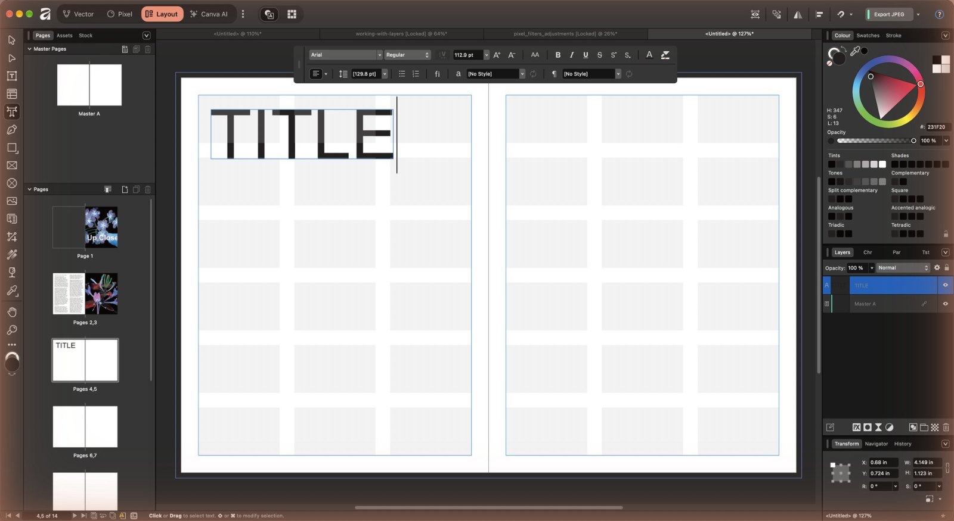Switch to the Pixel workspace tab
954x521 pixels.
pyautogui.click(x=120, y=14)
